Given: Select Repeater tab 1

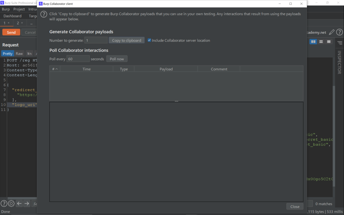Looking at the screenshot, I should point(5,23).
